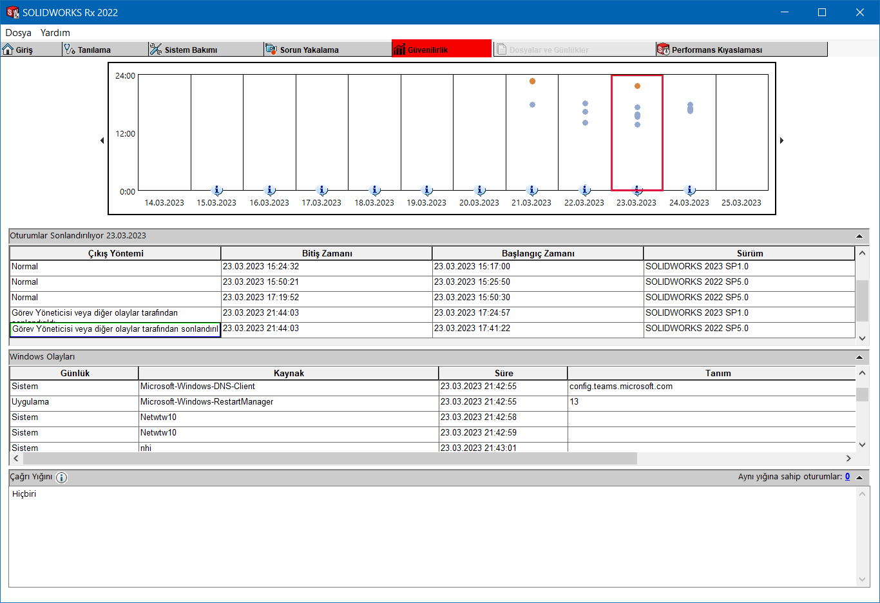This screenshot has width=880, height=603.
Task: Sort by Kaynak column header
Action: click(289, 373)
